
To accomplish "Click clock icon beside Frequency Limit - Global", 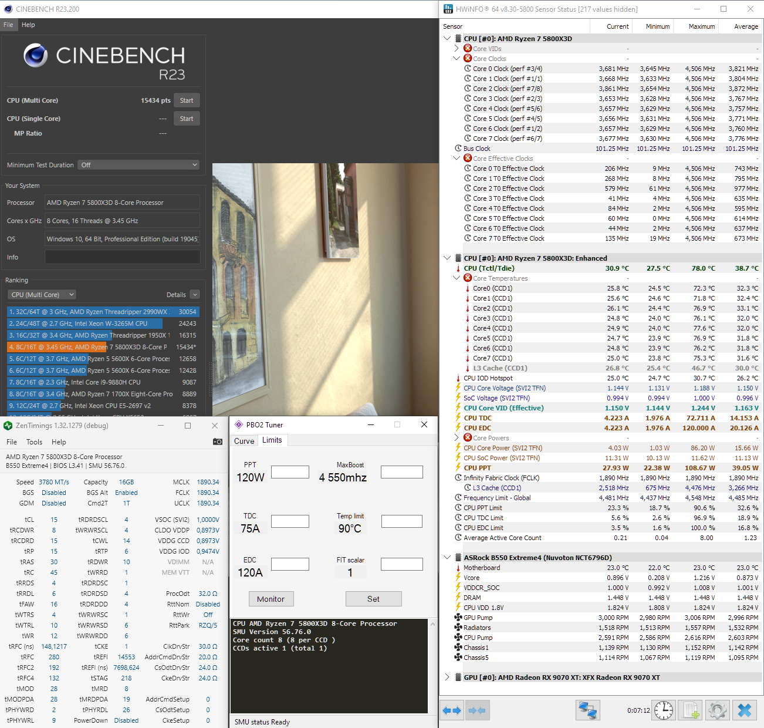I will (x=458, y=498).
